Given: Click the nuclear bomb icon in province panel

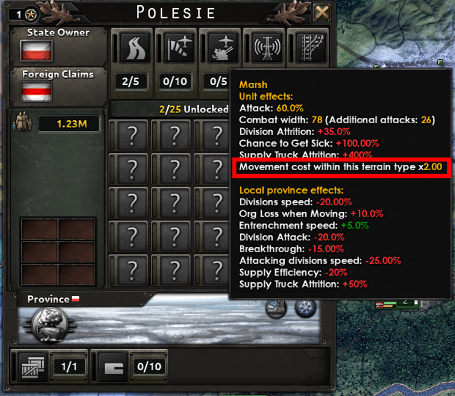Looking at the screenshot, I should tap(50, 324).
